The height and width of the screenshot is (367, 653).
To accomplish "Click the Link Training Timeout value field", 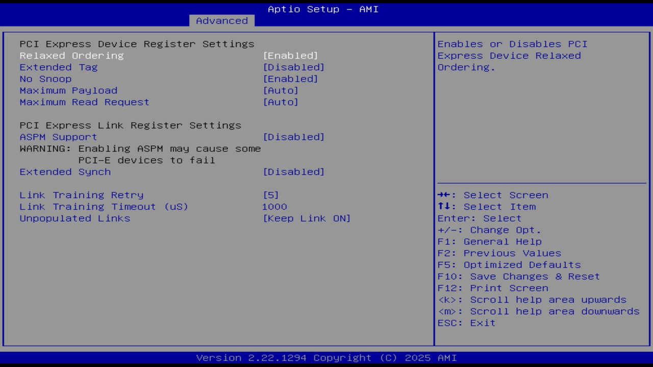I will (274, 206).
